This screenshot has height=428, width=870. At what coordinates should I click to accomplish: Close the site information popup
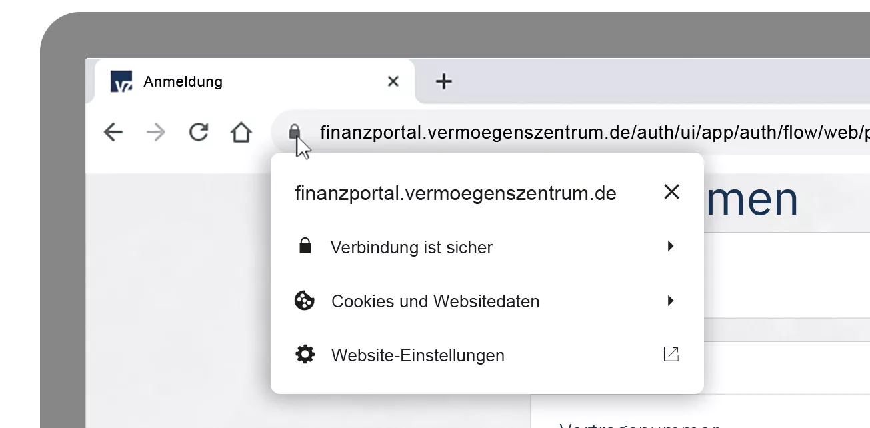(x=671, y=192)
